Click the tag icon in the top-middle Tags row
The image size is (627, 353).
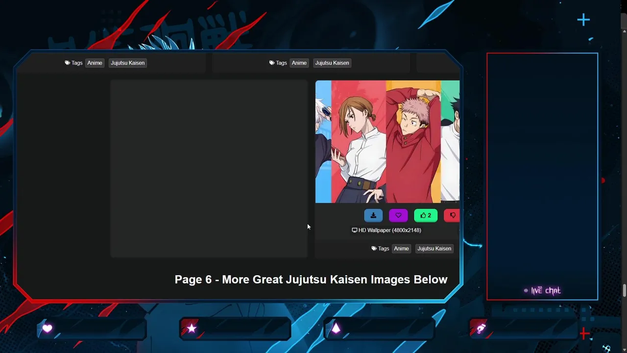272,63
